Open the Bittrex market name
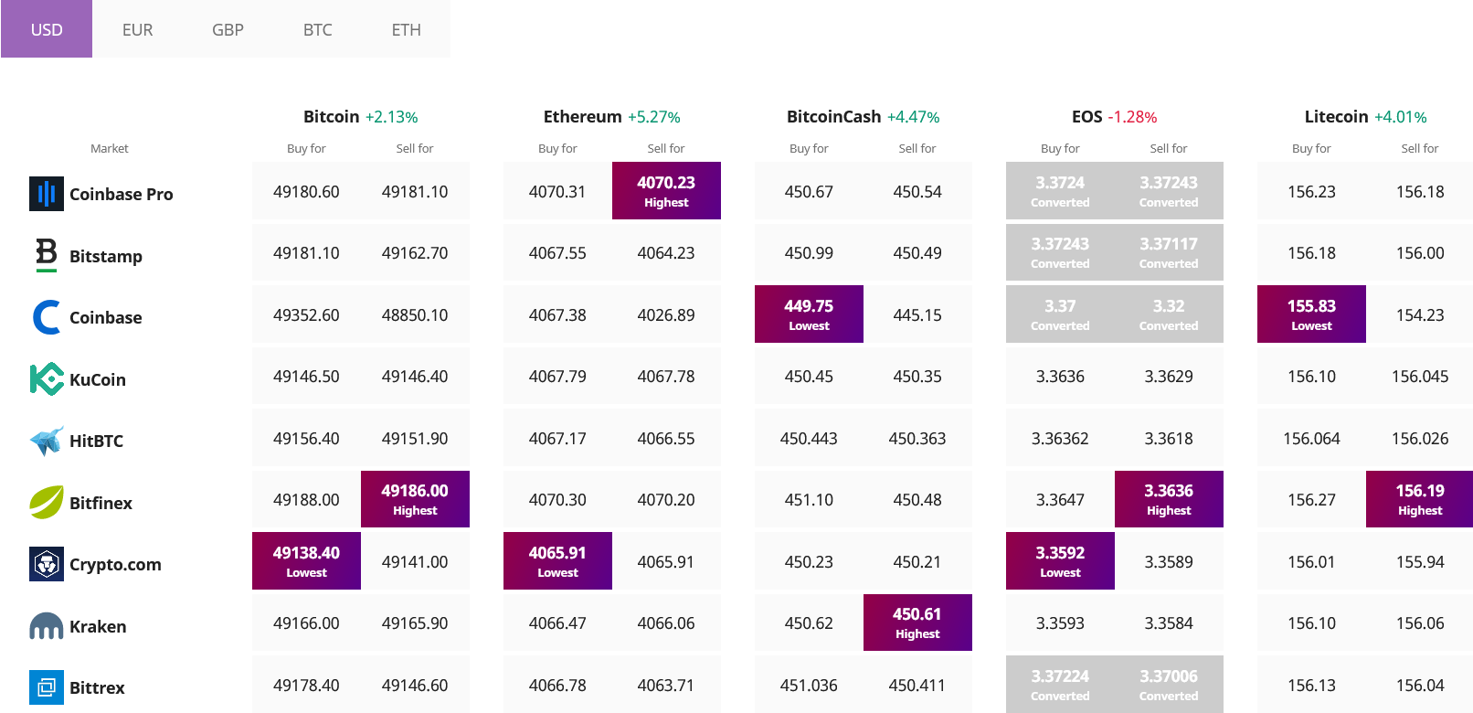 tap(97, 687)
